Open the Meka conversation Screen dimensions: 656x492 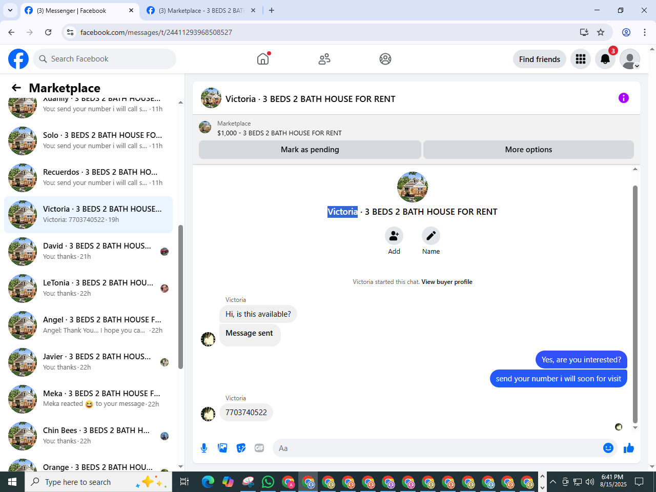click(88, 399)
